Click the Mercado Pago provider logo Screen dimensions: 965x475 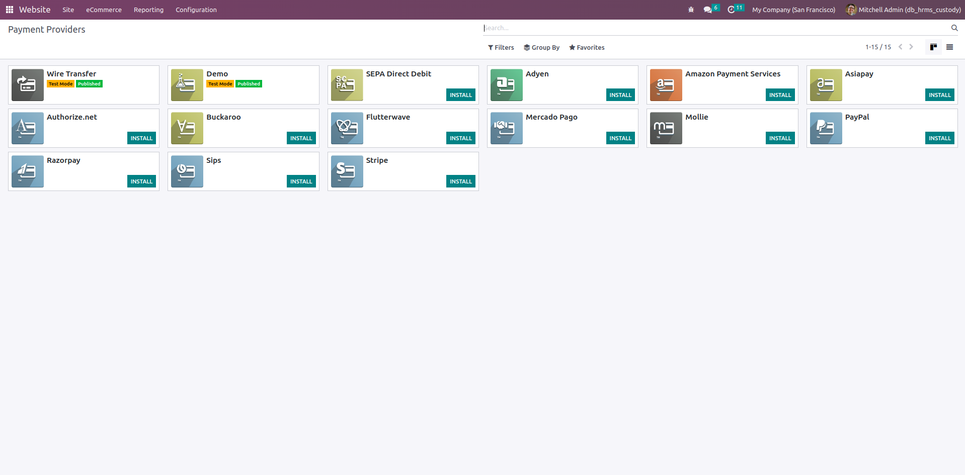coord(507,128)
